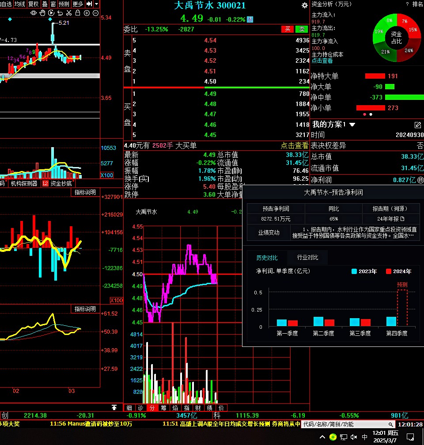
Task: Zoom in with the plus-circle icon
Action: [87, 13]
